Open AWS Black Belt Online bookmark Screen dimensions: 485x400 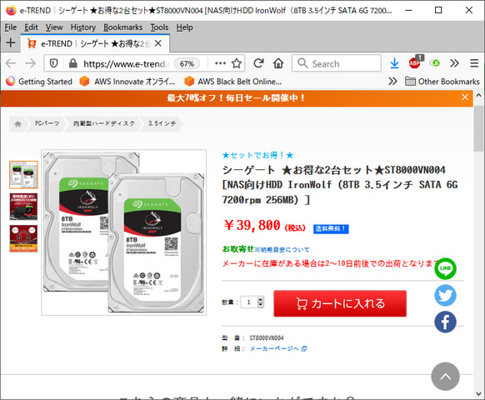pyautogui.click(x=232, y=82)
